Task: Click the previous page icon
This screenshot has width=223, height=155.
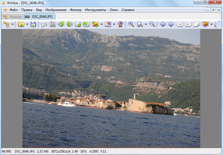Action: pos(180,24)
